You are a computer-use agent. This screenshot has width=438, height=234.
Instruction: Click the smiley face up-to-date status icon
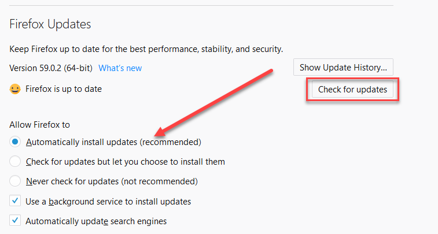click(15, 89)
